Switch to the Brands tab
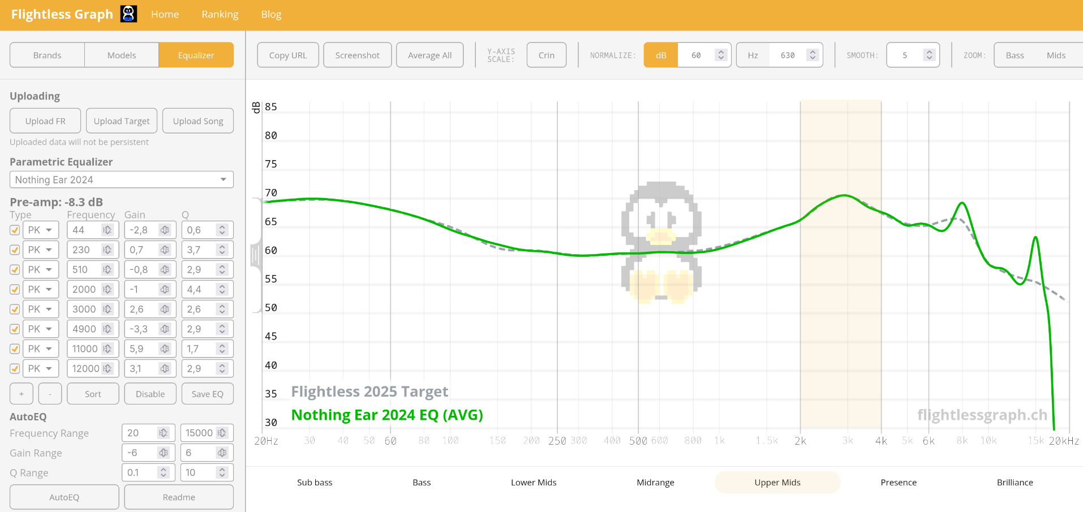This screenshot has height=512, width=1083. point(47,55)
